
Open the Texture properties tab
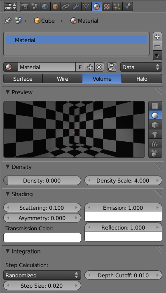click(107, 6)
